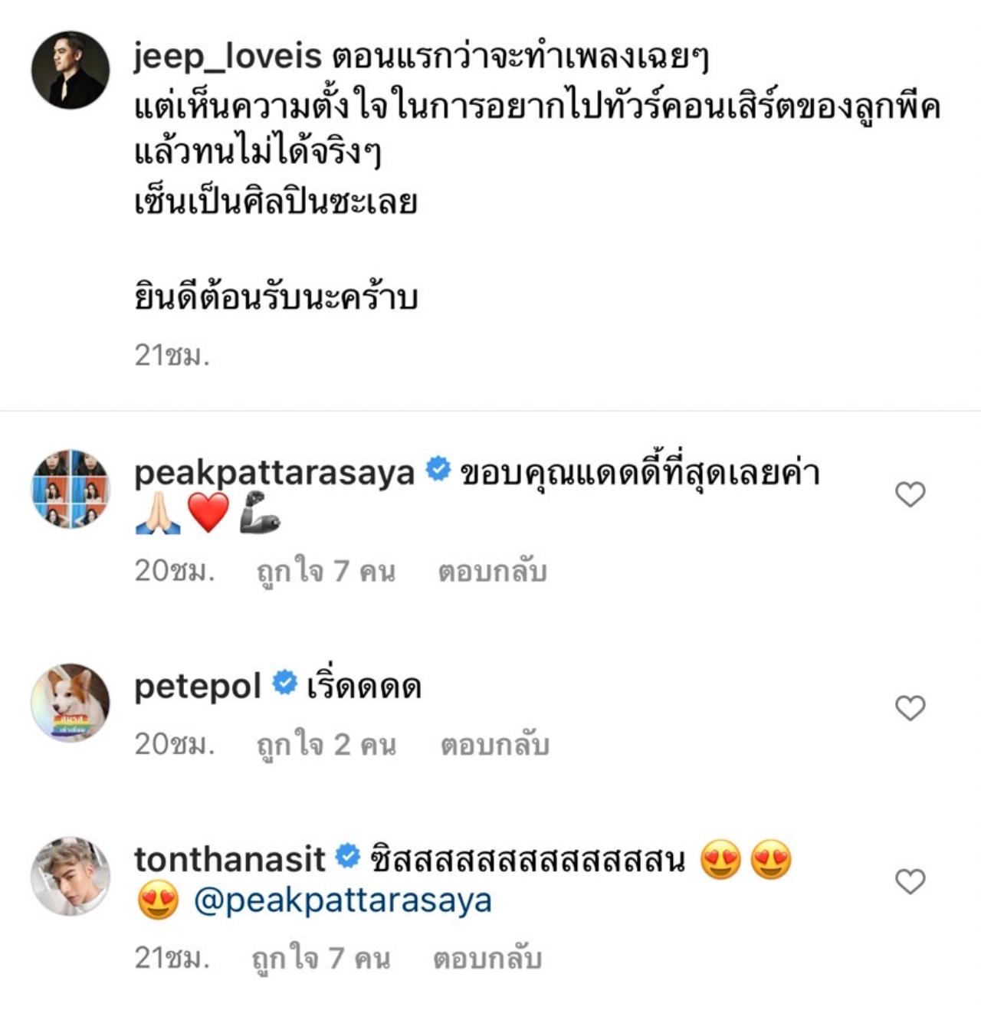Open the tonthanasit username link
This screenshot has width=981, height=1020.
[229, 859]
